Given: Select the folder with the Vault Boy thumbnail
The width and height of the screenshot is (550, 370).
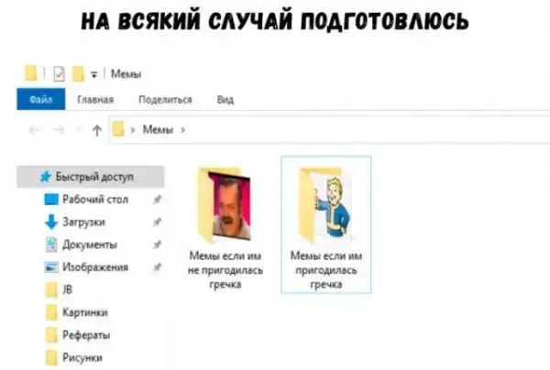Looking at the screenshot, I should pos(325,224).
